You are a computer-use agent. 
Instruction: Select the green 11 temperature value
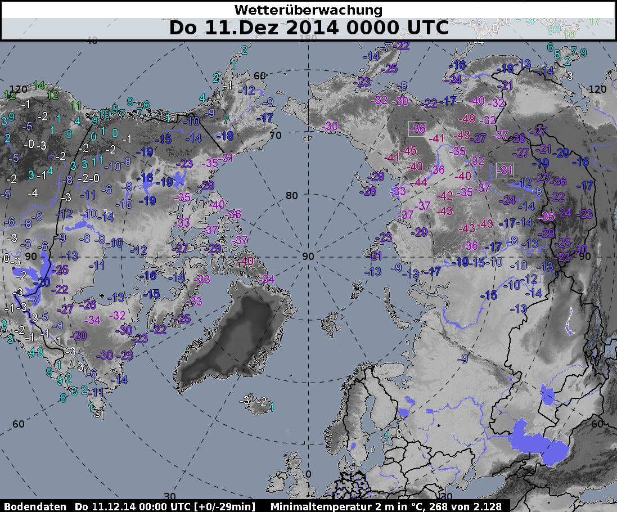75,105
